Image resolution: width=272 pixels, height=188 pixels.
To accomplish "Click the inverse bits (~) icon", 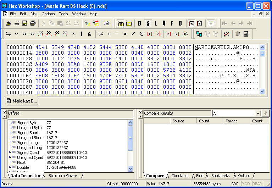I will click(16, 34).
